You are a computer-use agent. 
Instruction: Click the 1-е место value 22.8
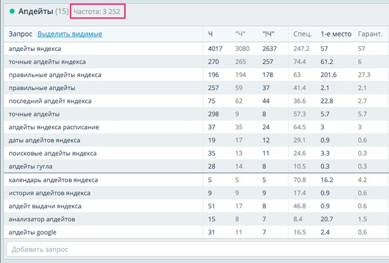click(x=327, y=101)
